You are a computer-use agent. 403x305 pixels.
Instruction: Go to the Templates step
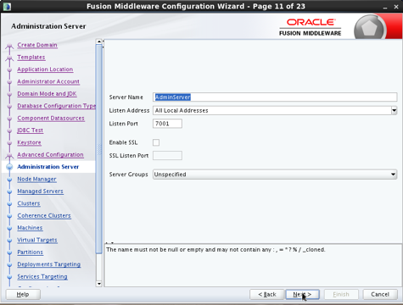pyautogui.click(x=31, y=57)
